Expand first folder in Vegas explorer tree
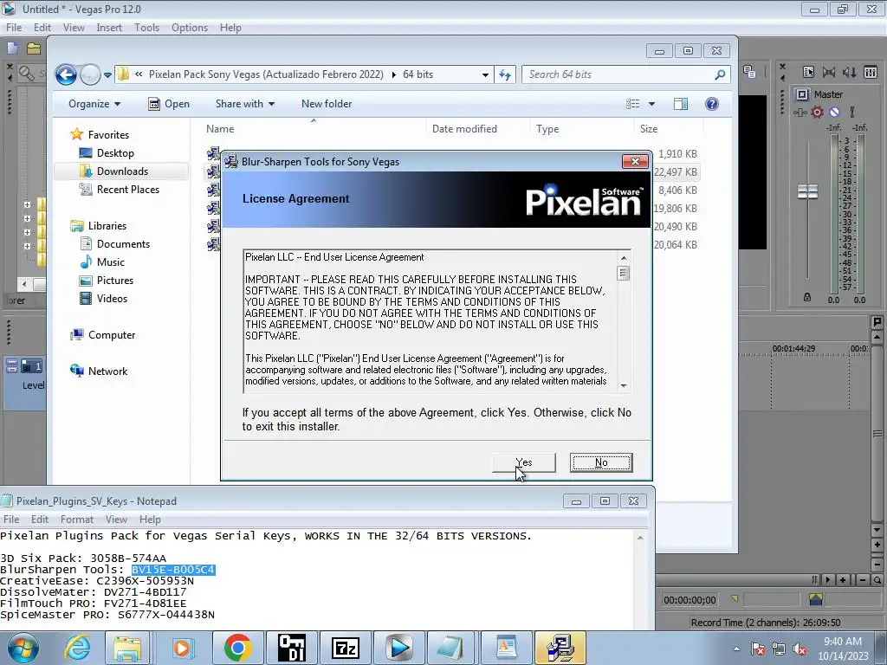Screen dimensions: 887x665 pos(27,204)
